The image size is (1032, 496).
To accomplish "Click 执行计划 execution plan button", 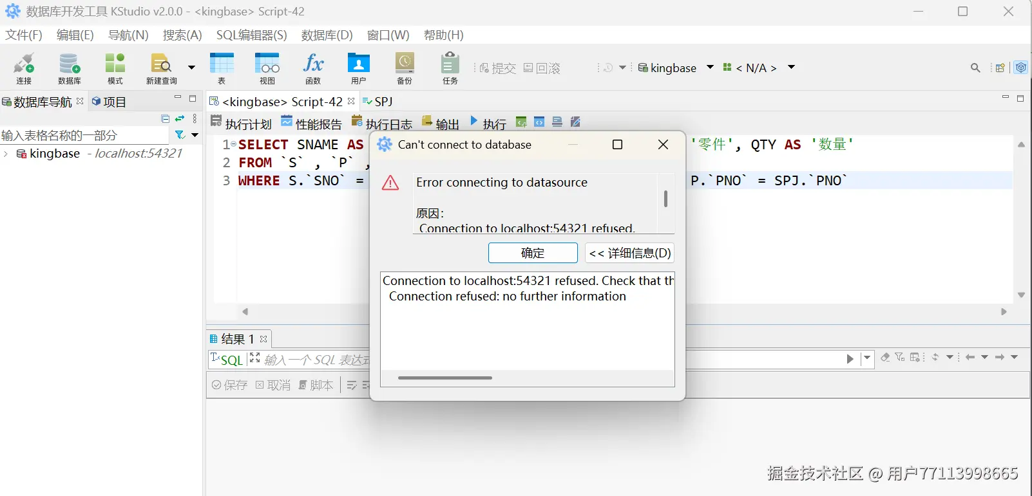I will pyautogui.click(x=242, y=123).
